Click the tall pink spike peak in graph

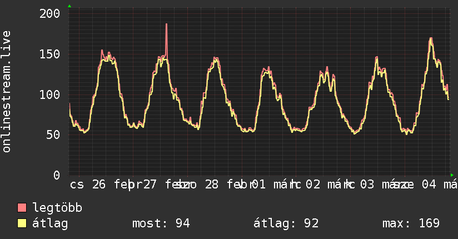point(167,24)
